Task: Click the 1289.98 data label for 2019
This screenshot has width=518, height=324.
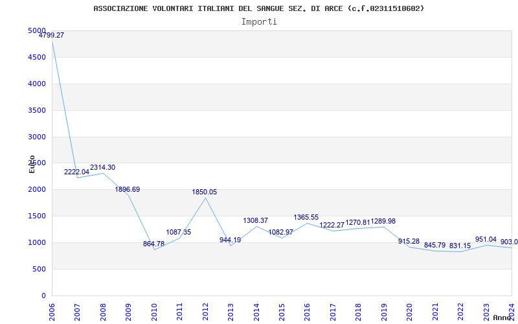Action: (383, 222)
